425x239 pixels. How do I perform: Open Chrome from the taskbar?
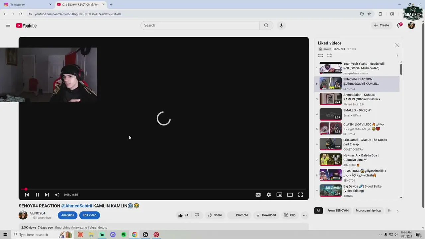click(x=134, y=235)
